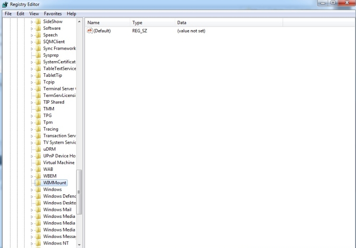Click the tree scrollbar up arrow
Screen dimensions: 356x248
(79, 21)
